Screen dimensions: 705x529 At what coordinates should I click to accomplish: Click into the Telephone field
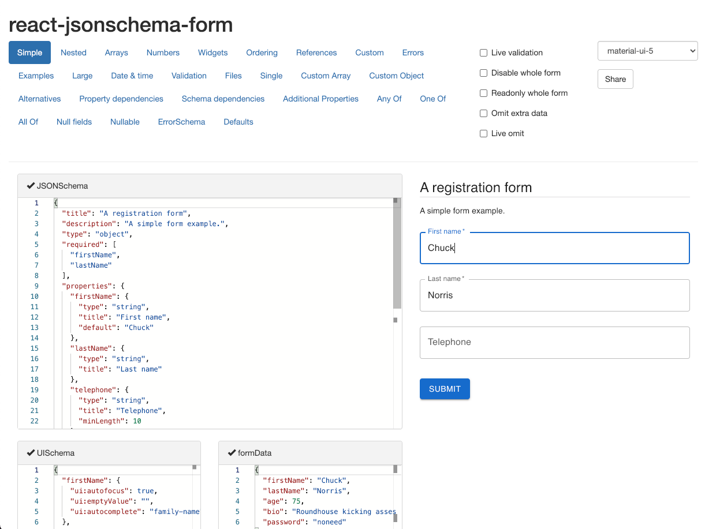click(554, 343)
